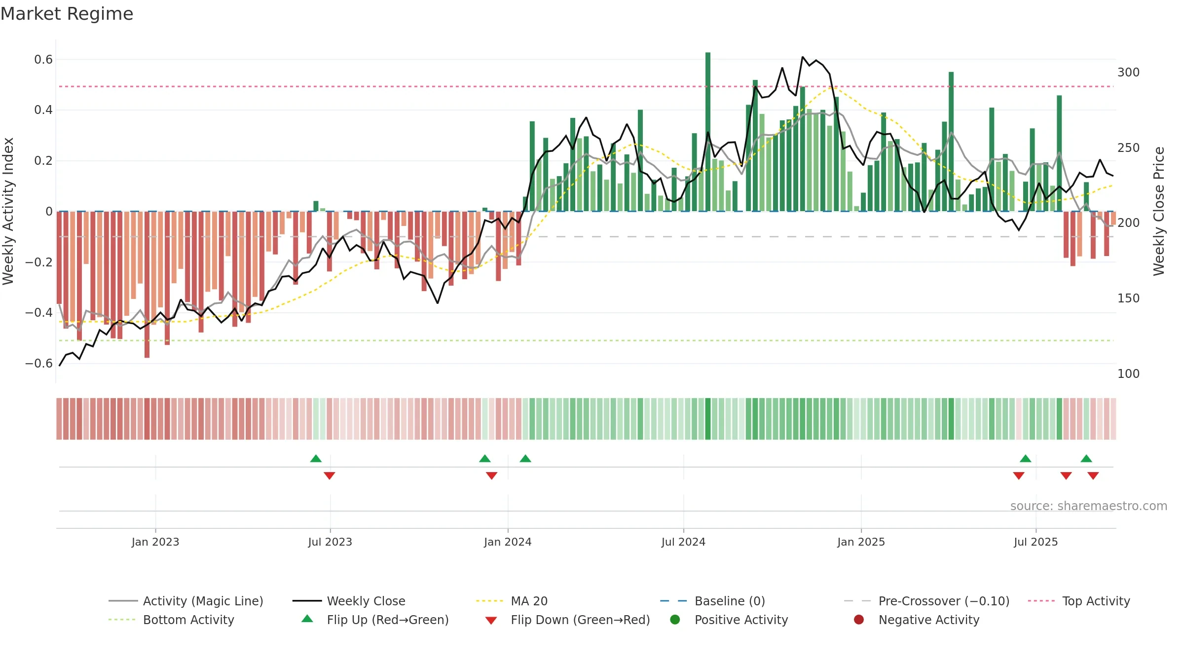Toggle Weekly Close legend entry
The image size is (1184, 666).
click(x=349, y=601)
